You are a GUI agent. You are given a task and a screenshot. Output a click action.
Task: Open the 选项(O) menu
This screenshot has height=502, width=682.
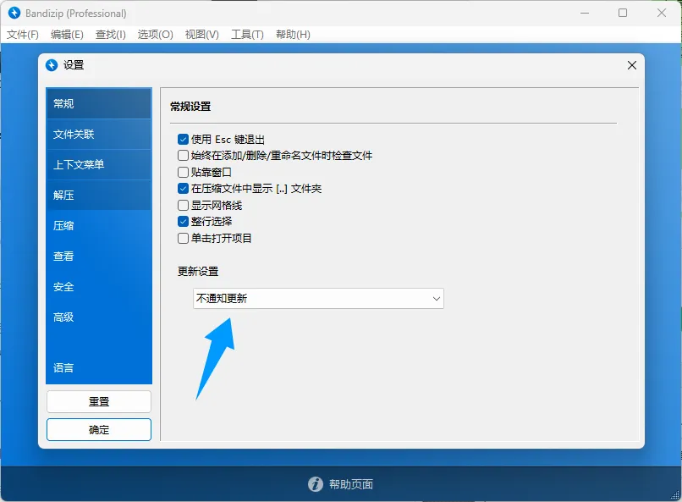point(155,35)
